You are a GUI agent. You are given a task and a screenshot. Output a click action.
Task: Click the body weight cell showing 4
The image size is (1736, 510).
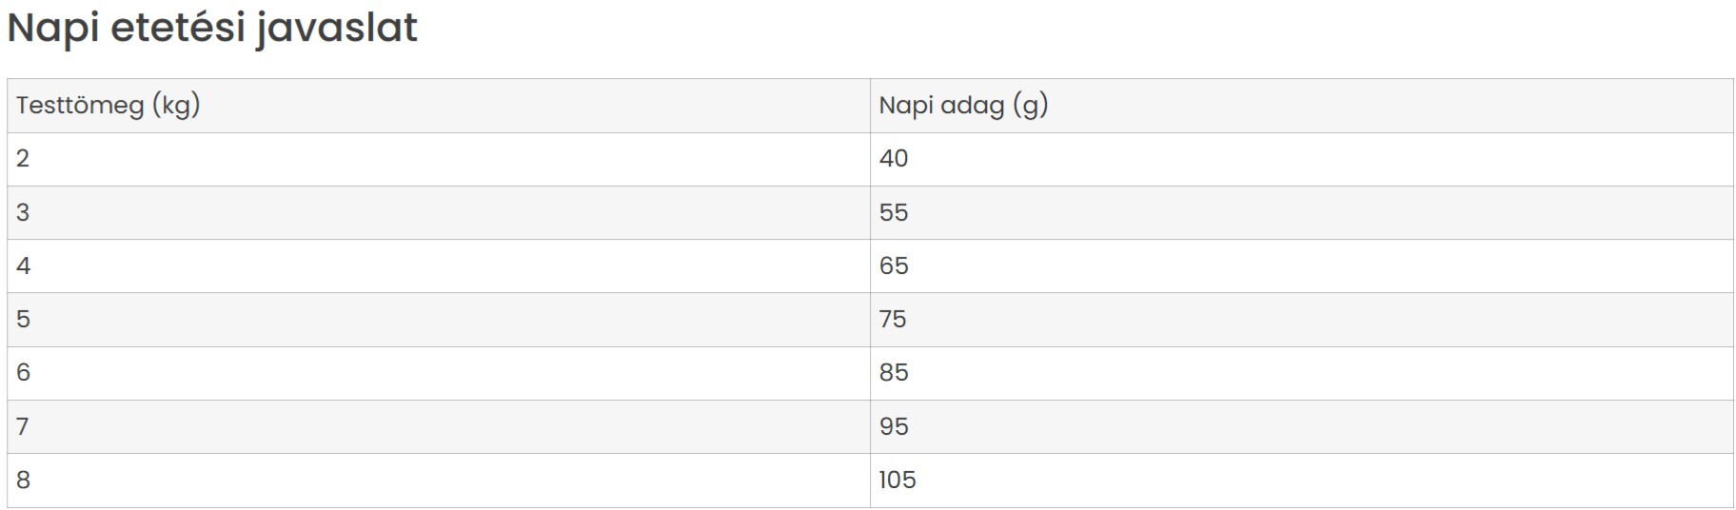pyautogui.click(x=439, y=265)
